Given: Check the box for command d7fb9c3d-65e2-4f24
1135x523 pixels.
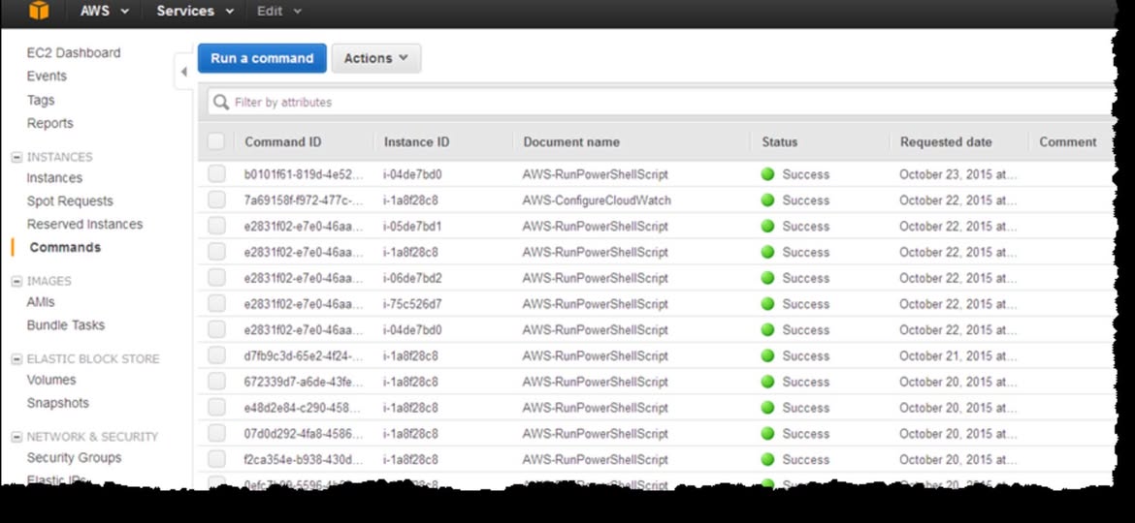Looking at the screenshot, I should click(x=216, y=356).
